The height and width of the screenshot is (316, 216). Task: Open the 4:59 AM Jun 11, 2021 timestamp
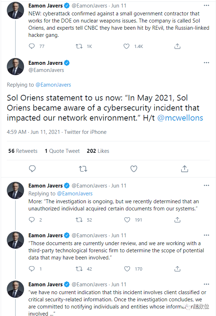(33, 132)
